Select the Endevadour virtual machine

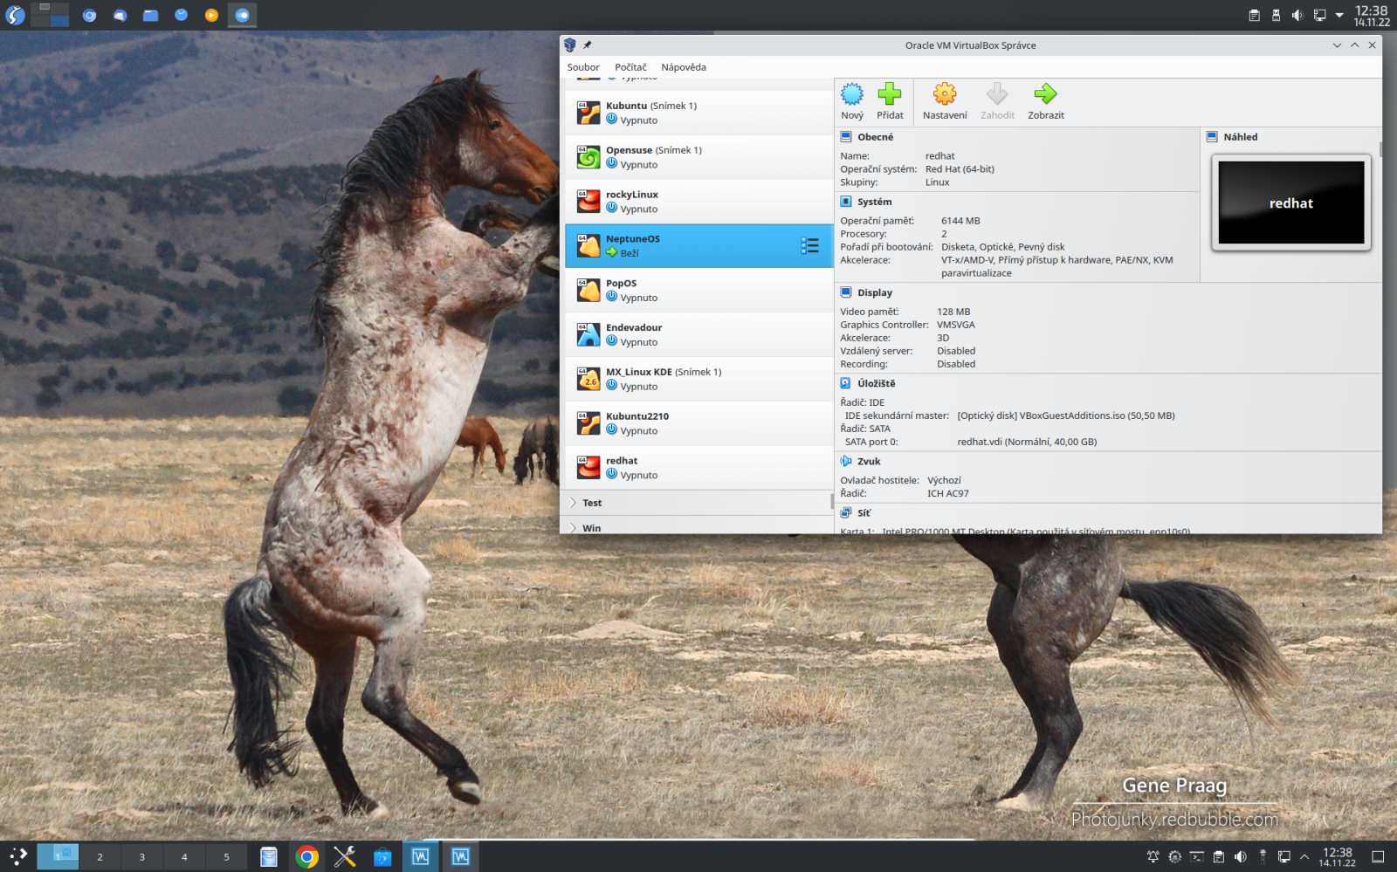tap(699, 335)
